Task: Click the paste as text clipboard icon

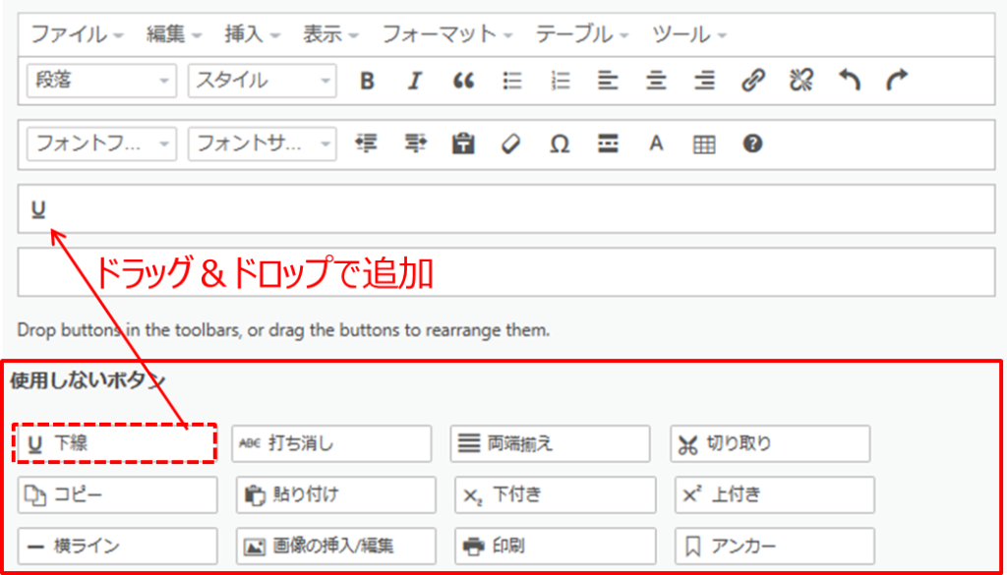Action: click(x=463, y=144)
